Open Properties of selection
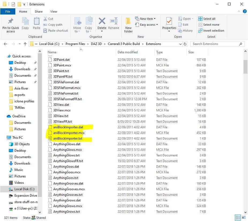Viewport: 248px width, 221px height. [169, 25]
